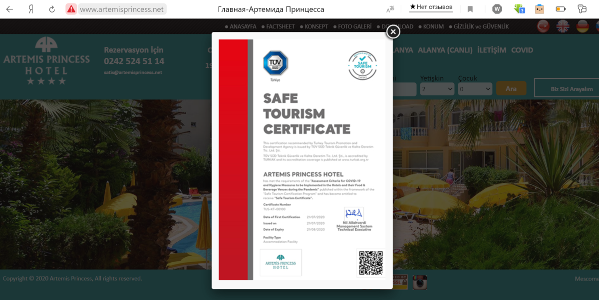Viewport: 599px width, 300px height.
Task: Close the certificate popup with the X button
Action: (393, 32)
